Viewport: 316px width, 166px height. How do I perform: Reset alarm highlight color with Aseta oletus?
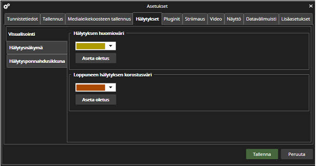pyautogui.click(x=96, y=58)
